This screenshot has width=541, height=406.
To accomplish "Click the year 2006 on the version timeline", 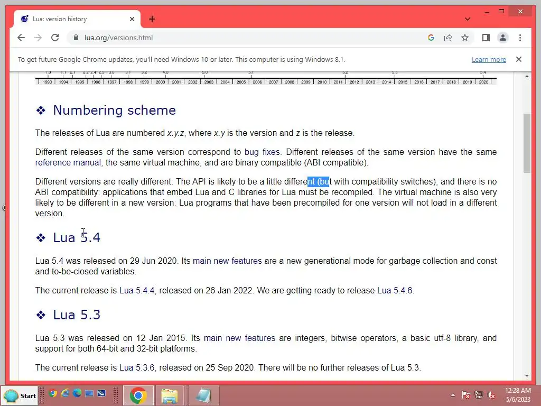I will (x=257, y=82).
